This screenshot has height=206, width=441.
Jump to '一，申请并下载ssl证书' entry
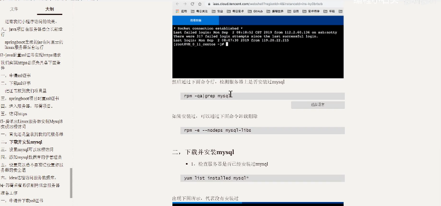tap(22, 201)
